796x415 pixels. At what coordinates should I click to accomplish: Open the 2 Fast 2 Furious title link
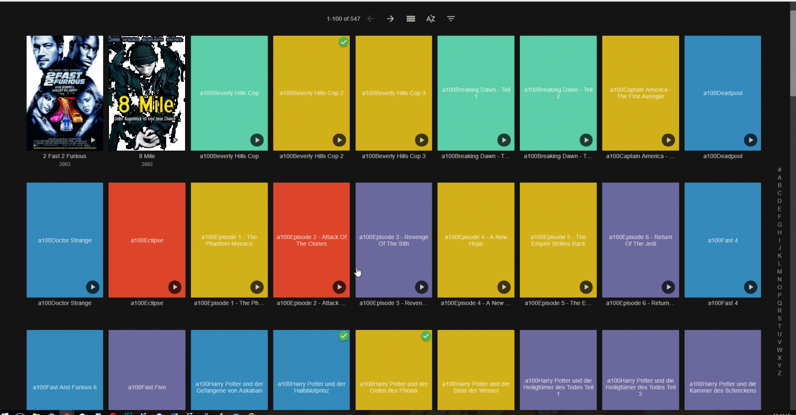point(65,156)
